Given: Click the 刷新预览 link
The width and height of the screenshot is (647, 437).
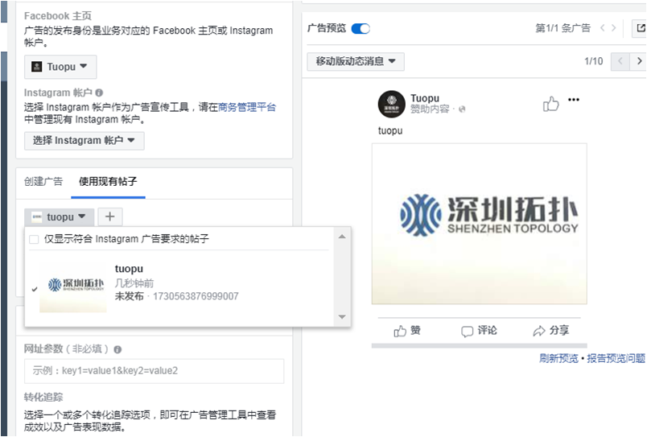Looking at the screenshot, I should coord(558,358).
